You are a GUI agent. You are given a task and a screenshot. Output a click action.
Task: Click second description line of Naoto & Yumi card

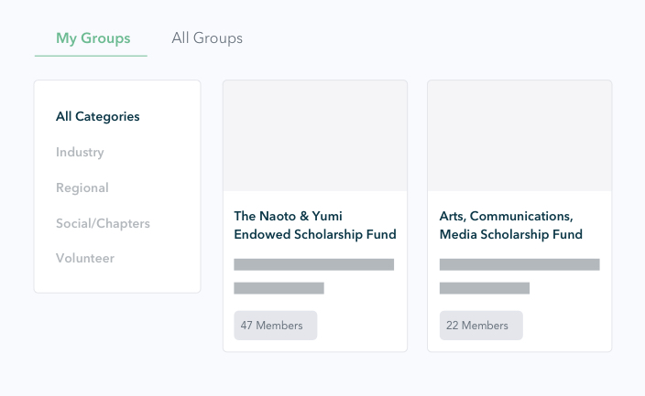279,288
